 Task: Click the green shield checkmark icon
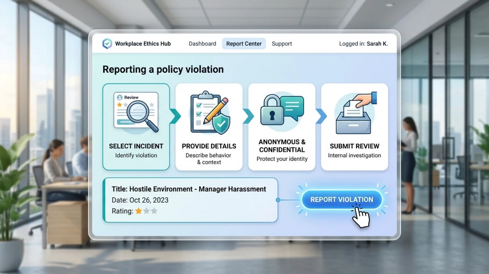click(x=221, y=125)
